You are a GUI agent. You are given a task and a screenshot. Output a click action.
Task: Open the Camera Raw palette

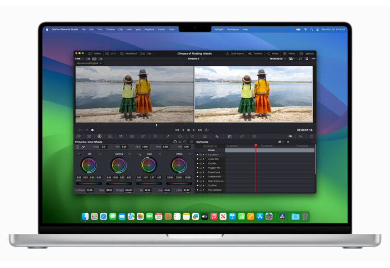click(79, 137)
